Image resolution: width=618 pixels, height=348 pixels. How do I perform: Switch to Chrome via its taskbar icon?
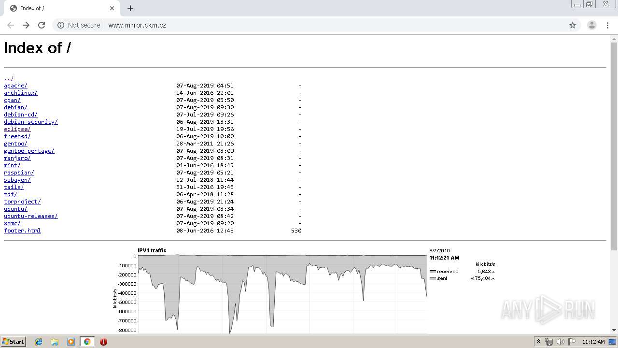pyautogui.click(x=87, y=342)
